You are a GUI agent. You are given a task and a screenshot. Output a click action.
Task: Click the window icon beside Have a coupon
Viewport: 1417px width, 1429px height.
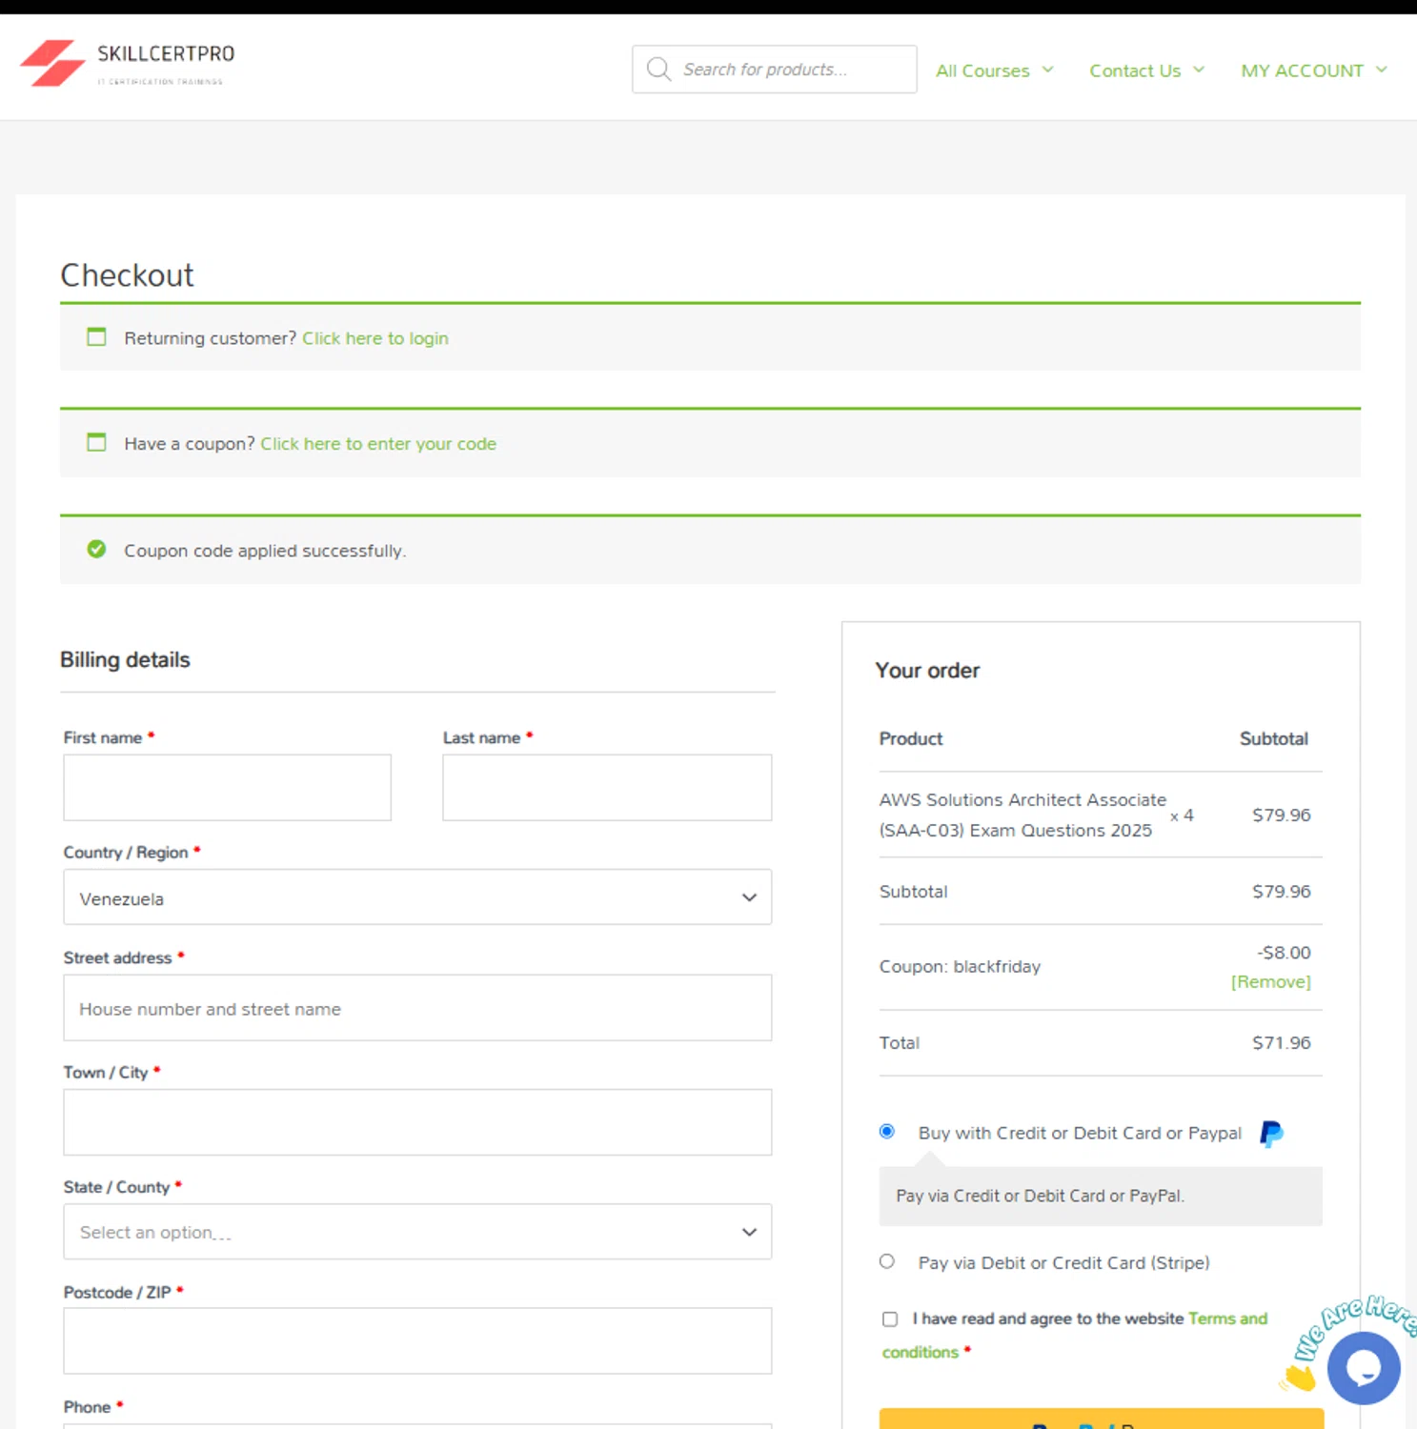coord(96,442)
